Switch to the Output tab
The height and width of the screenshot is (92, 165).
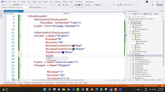point(71,83)
